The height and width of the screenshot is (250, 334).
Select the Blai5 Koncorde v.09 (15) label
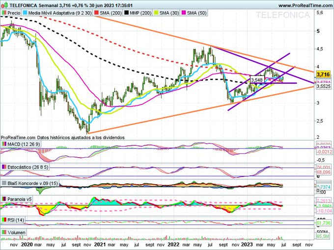click(x=32, y=183)
